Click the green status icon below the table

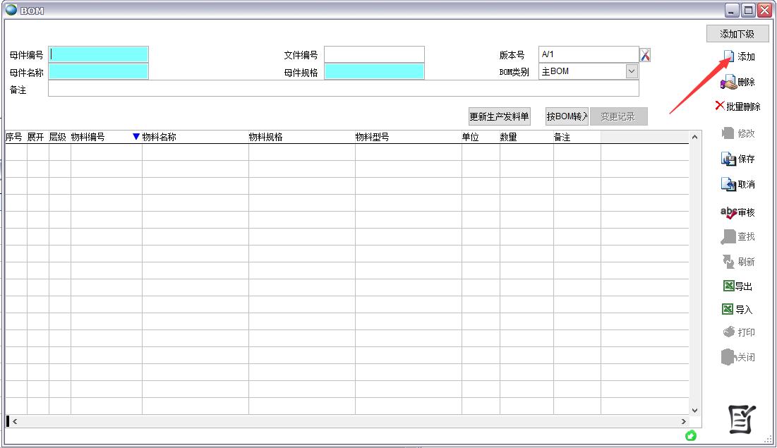coord(691,435)
